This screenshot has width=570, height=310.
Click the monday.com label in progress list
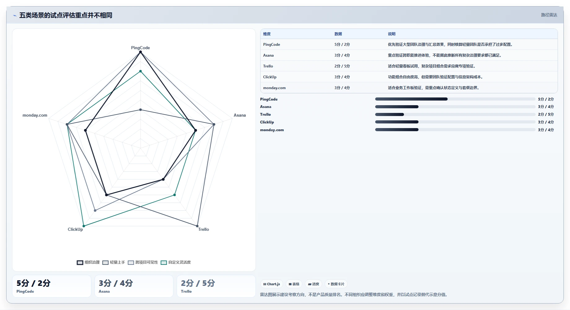tap(272, 130)
